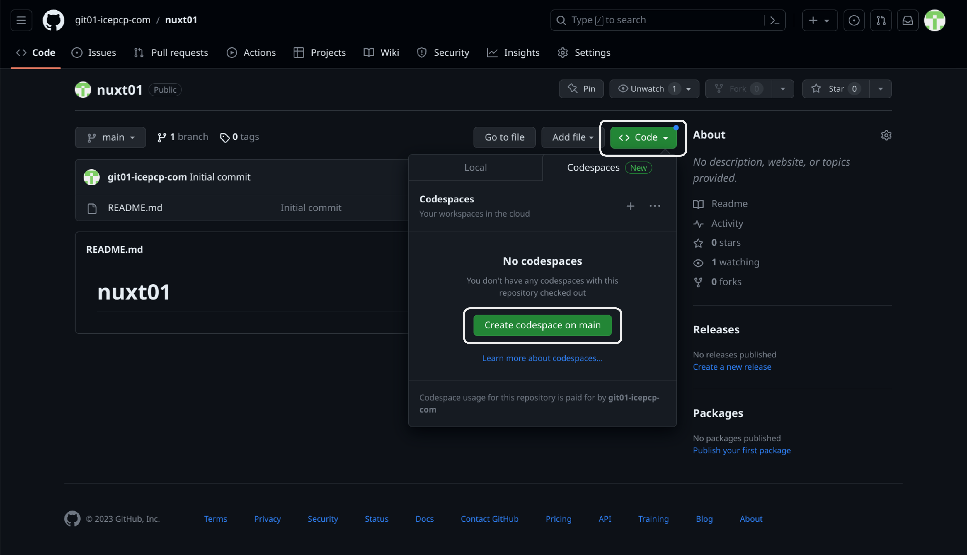Click the Initial commit message in README row
This screenshot has height=555, width=967.
311,208
